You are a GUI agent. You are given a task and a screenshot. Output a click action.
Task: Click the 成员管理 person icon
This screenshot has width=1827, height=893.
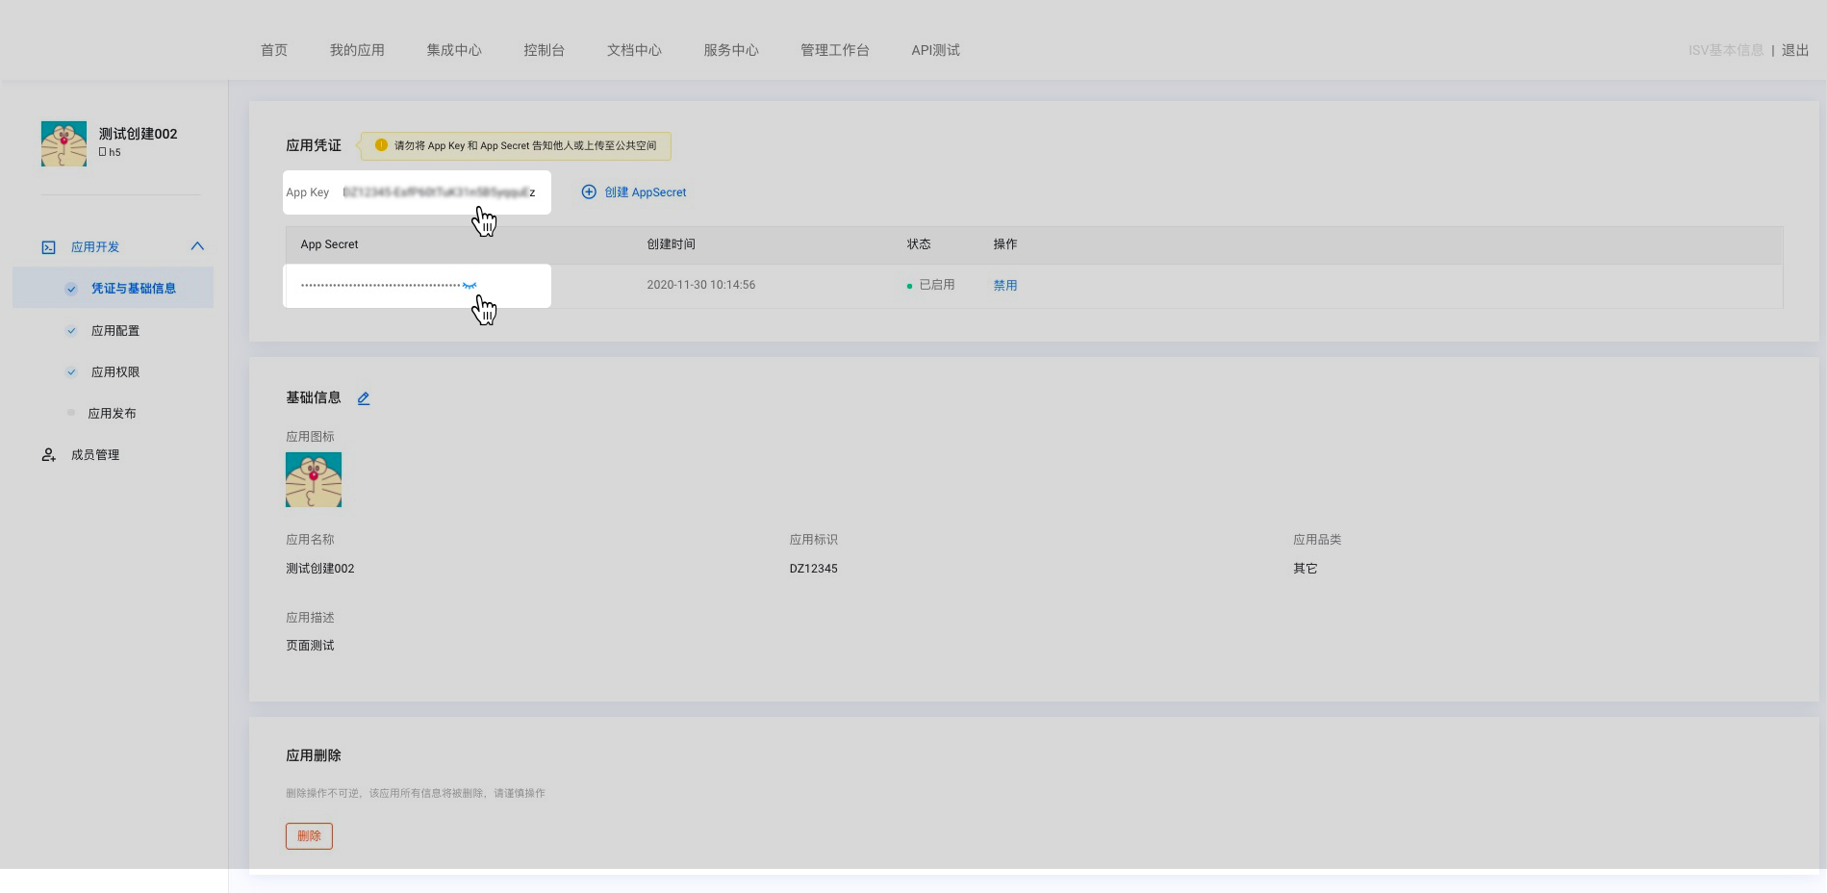point(49,455)
